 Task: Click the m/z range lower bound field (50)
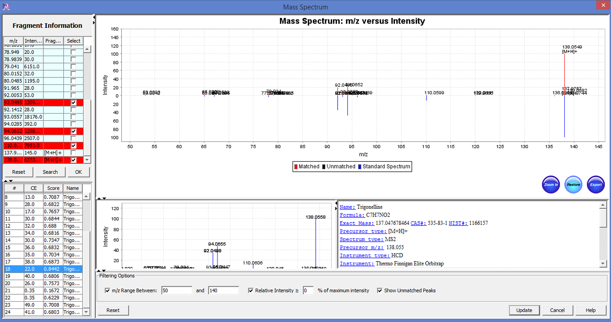point(176,290)
